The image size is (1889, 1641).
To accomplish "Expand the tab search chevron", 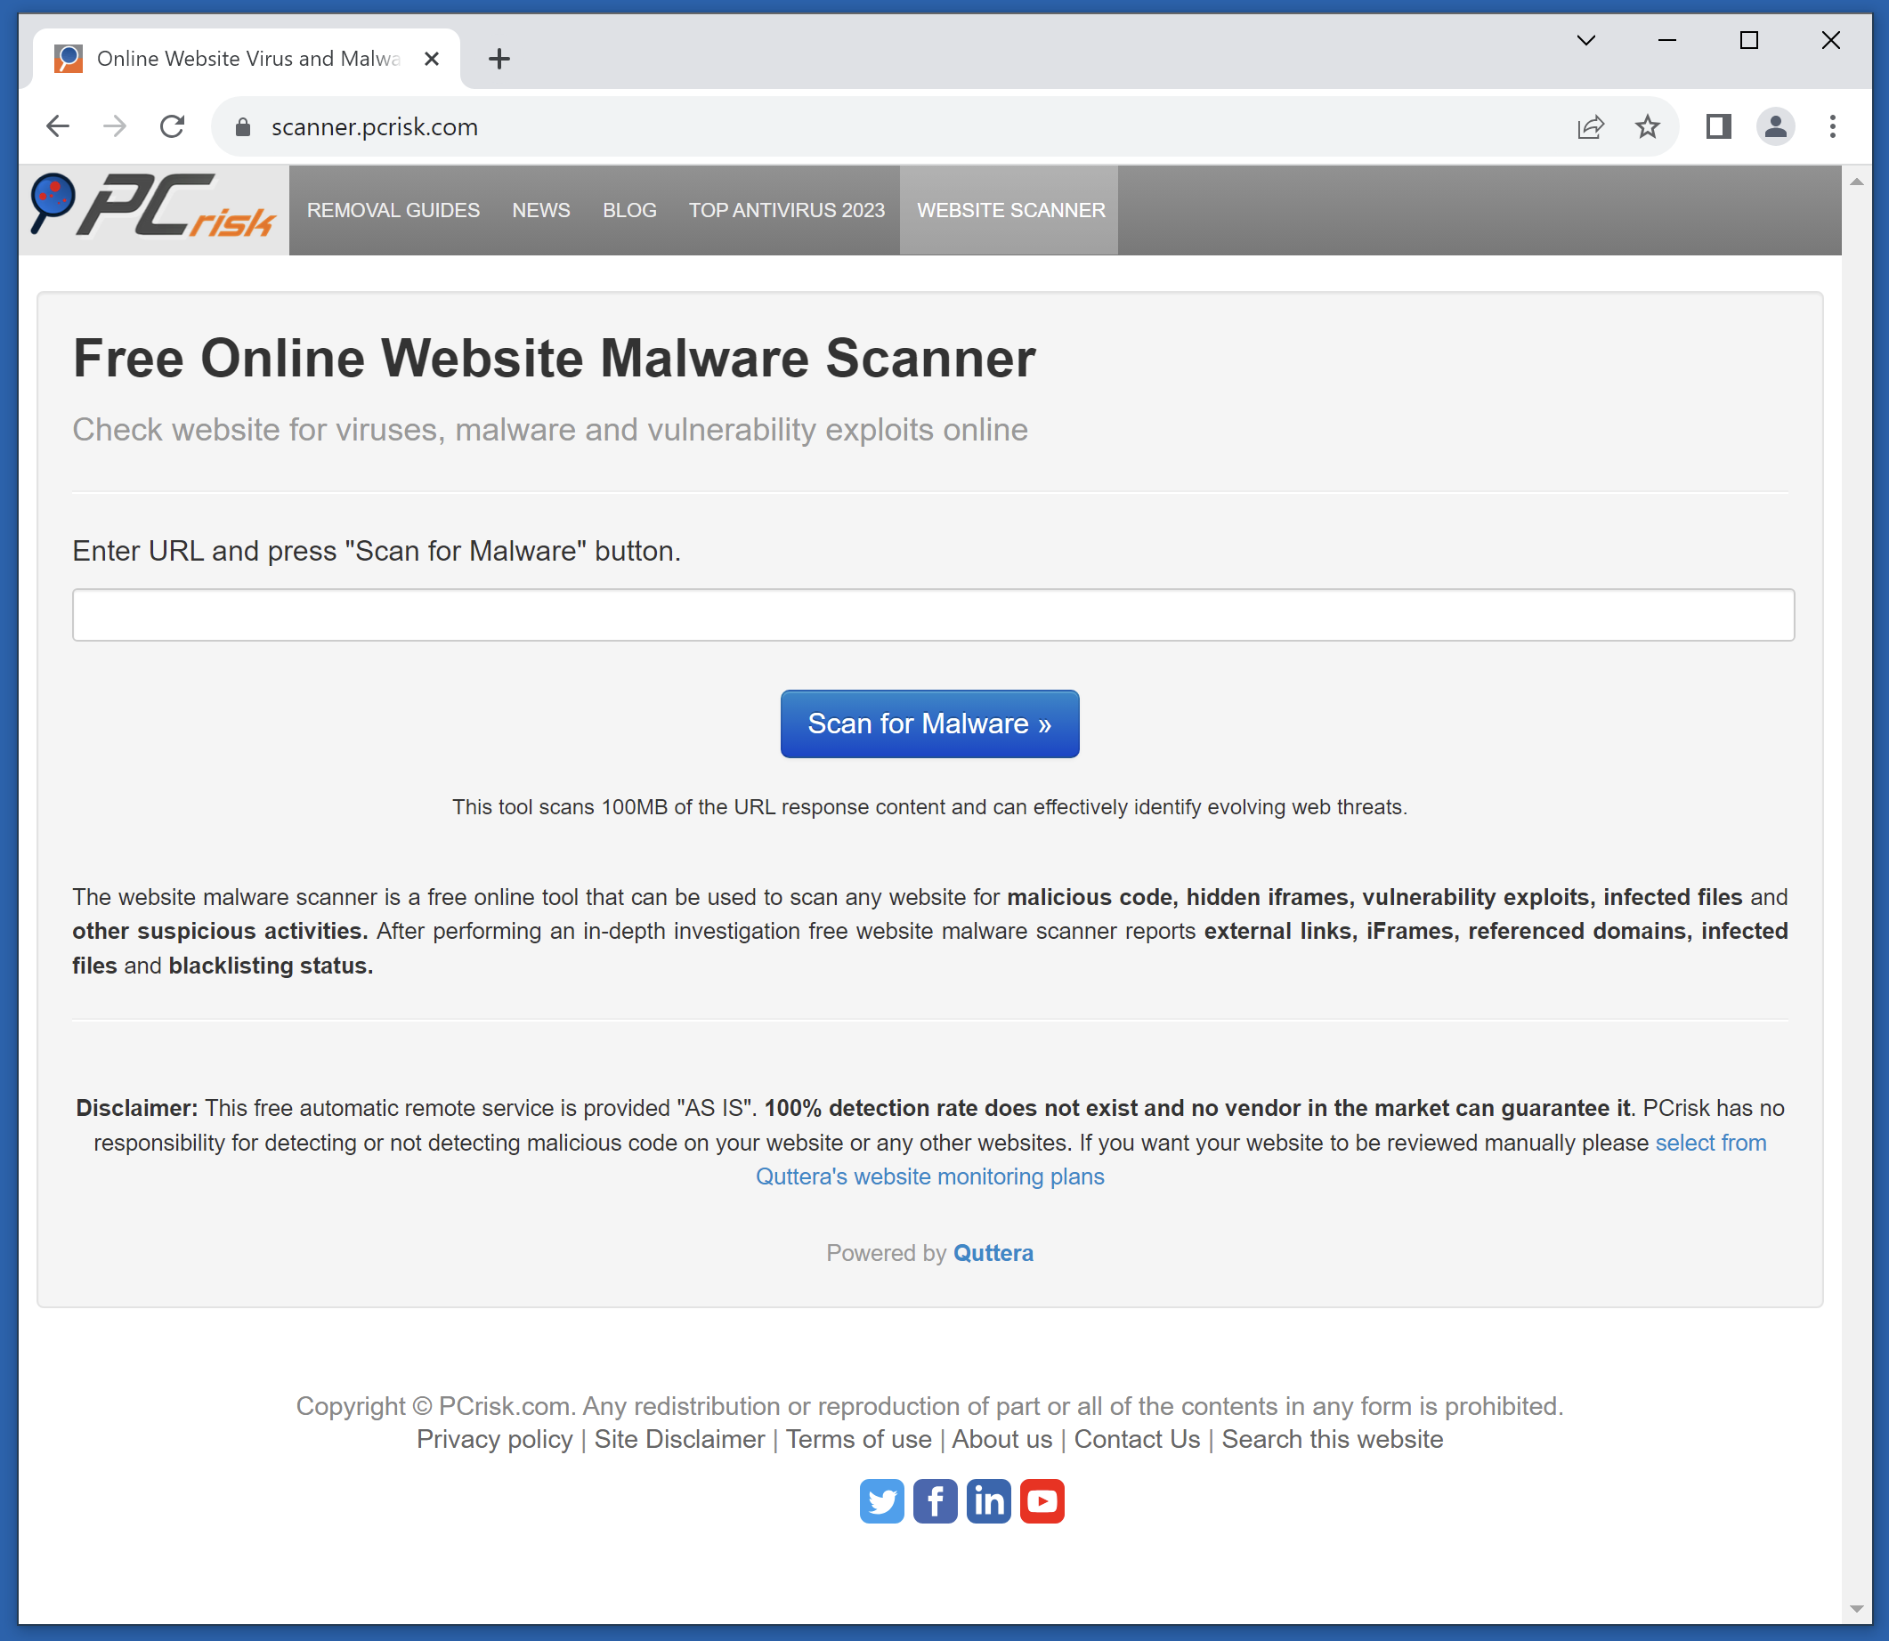I will click(1585, 40).
